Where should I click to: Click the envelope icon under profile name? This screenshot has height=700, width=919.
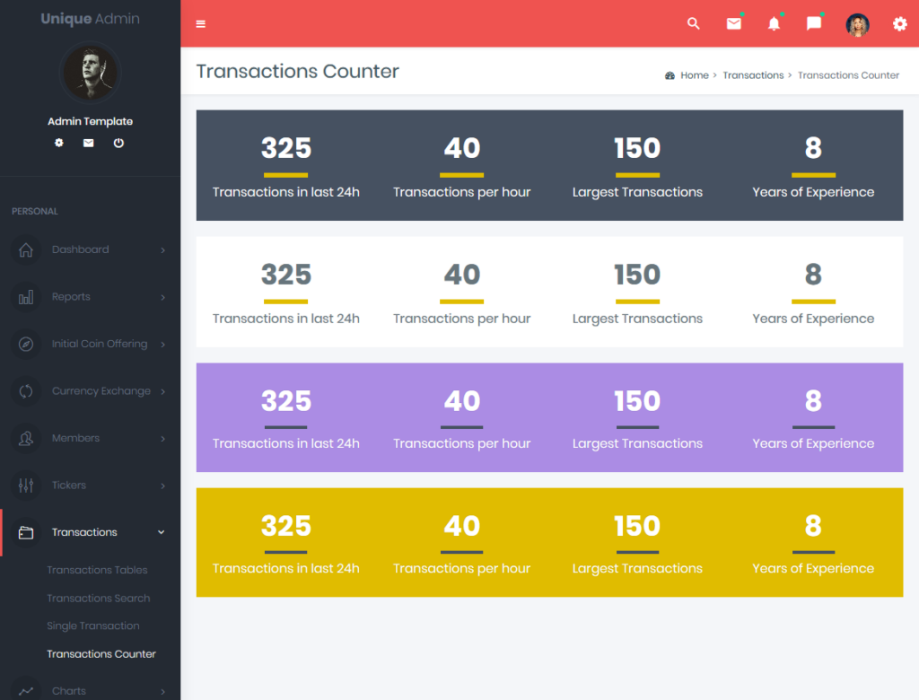(x=89, y=143)
